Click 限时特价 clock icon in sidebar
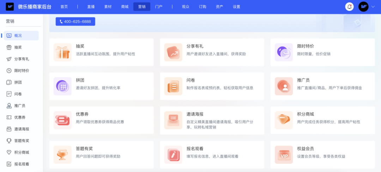 click(x=9, y=71)
